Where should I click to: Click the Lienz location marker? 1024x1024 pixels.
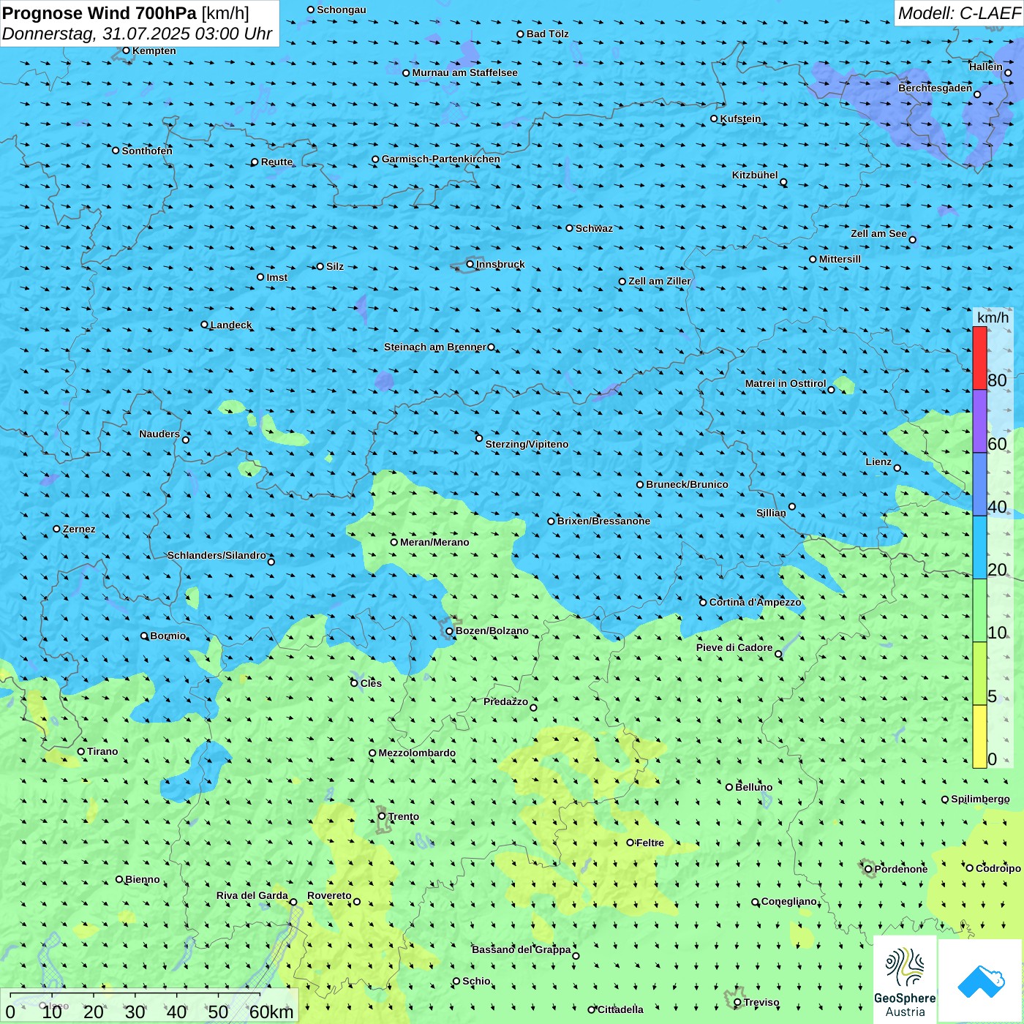[897, 468]
